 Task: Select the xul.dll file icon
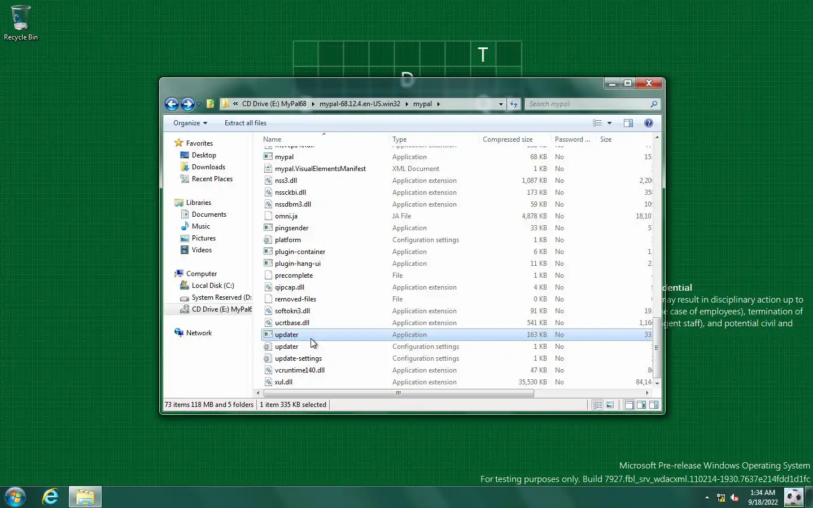(x=269, y=382)
